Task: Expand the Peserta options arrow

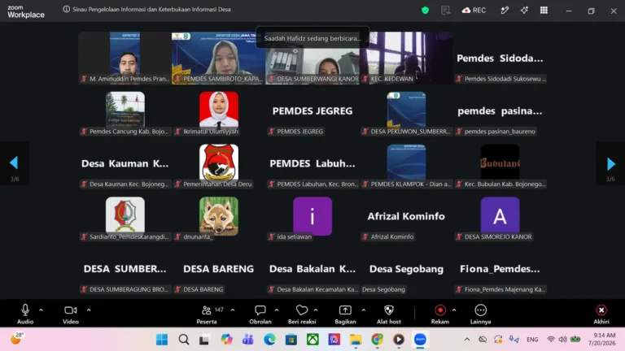Action: [233, 310]
